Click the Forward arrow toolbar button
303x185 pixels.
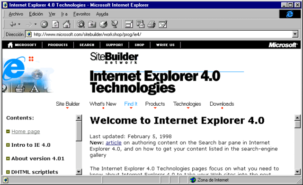[29, 24]
